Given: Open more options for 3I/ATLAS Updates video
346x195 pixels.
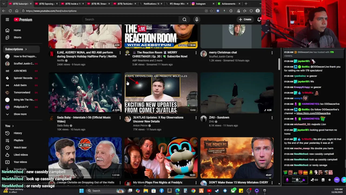Looking at the screenshot, I should click(196, 118).
